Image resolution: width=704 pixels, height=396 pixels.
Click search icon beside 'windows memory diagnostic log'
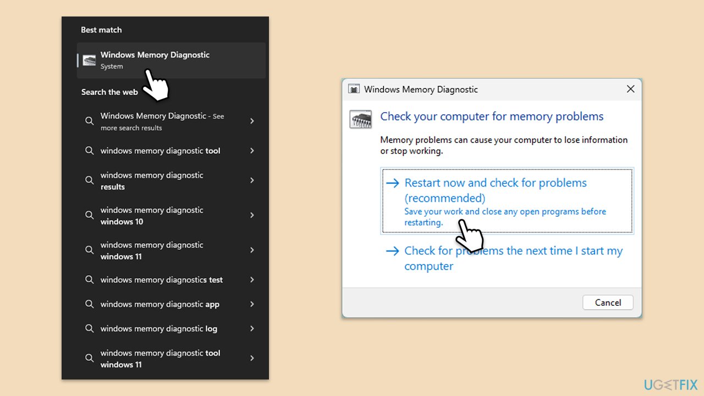click(x=89, y=328)
